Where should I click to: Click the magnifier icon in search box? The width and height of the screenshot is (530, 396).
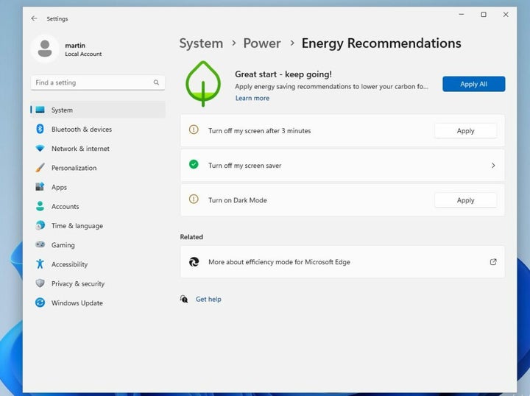(x=156, y=83)
